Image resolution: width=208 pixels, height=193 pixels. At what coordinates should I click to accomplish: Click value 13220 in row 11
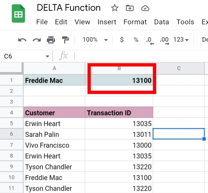[x=119, y=188]
